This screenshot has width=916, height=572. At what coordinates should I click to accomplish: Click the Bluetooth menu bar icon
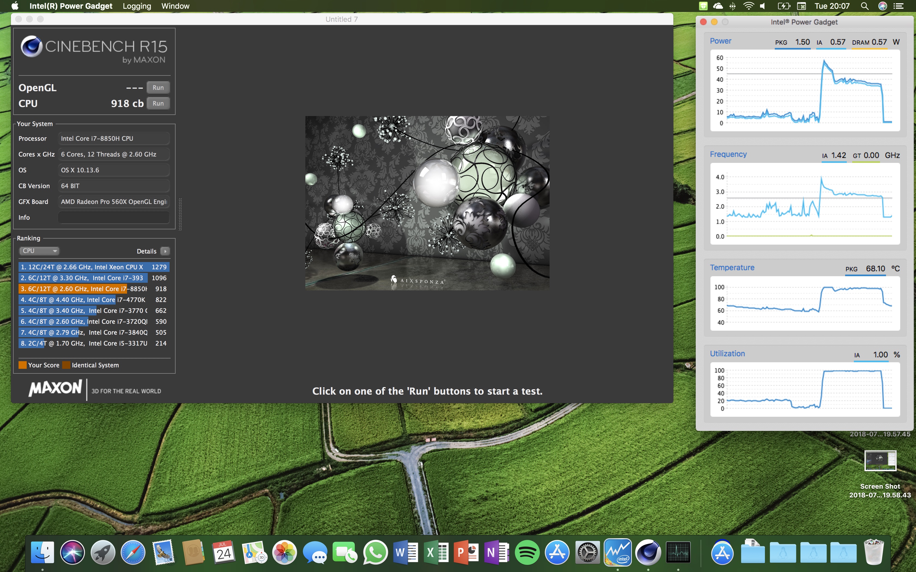[x=733, y=6]
